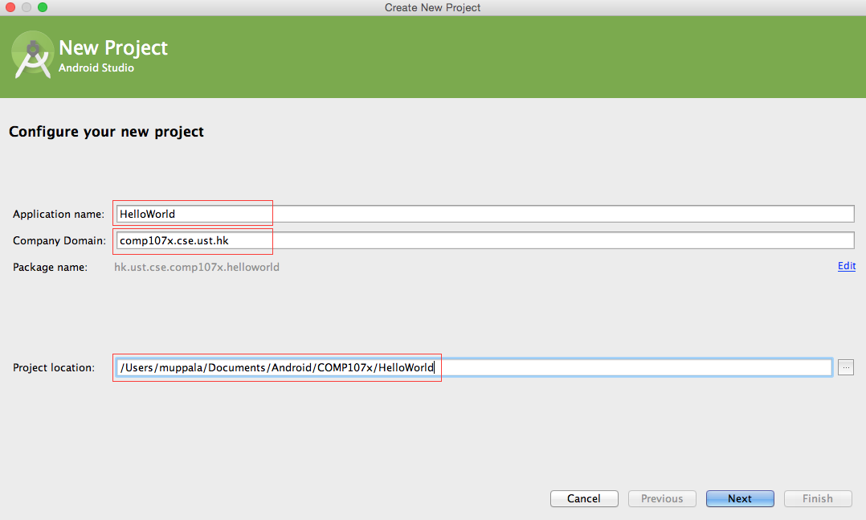This screenshot has height=520, width=866.
Task: Open the project location browse button
Action: click(x=846, y=367)
